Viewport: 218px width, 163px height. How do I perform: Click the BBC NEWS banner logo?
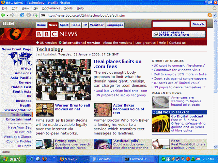pyautogui.click(x=57, y=34)
